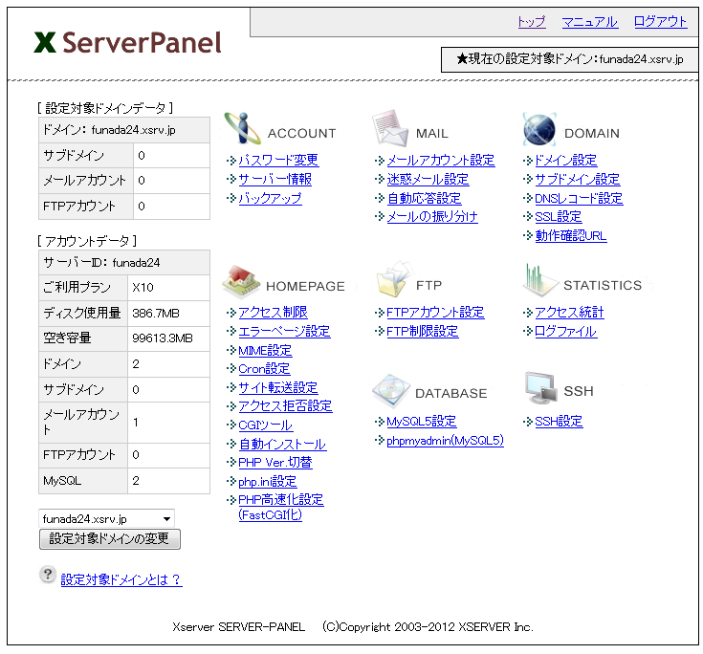The image size is (703, 654).
Task: Open アクセス制限 link
Action: tap(273, 312)
